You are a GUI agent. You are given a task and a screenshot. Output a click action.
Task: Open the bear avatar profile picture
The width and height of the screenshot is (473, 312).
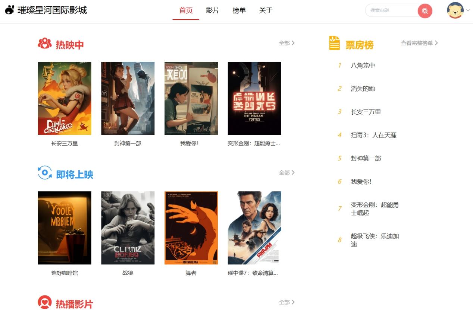(455, 10)
